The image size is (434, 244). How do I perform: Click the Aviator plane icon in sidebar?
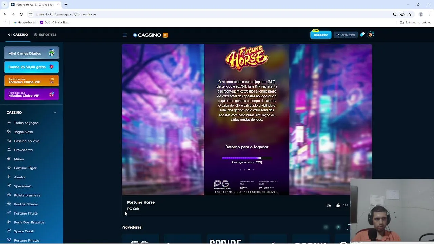[9, 177]
